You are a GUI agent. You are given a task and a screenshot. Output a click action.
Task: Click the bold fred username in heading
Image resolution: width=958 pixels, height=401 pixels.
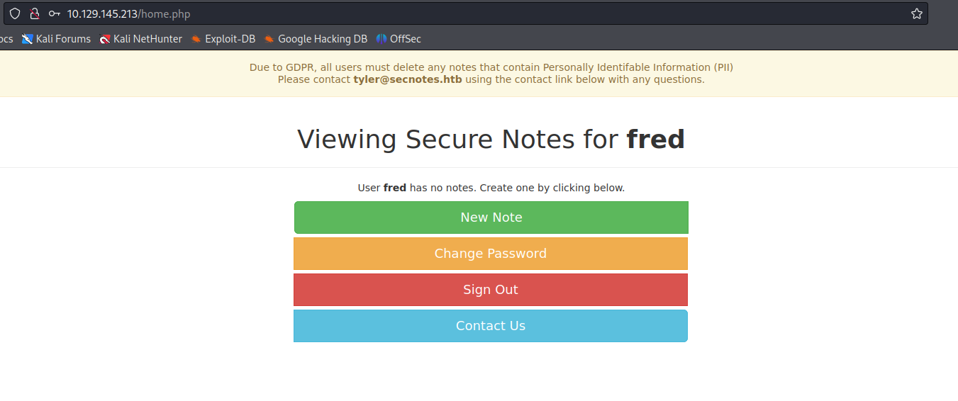tap(655, 140)
